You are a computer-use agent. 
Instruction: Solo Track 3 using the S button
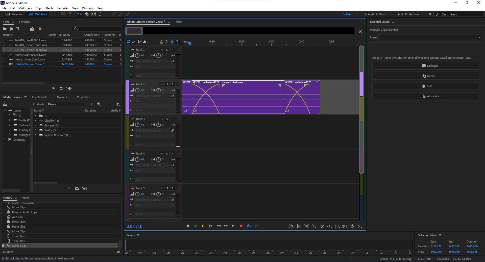[167, 119]
